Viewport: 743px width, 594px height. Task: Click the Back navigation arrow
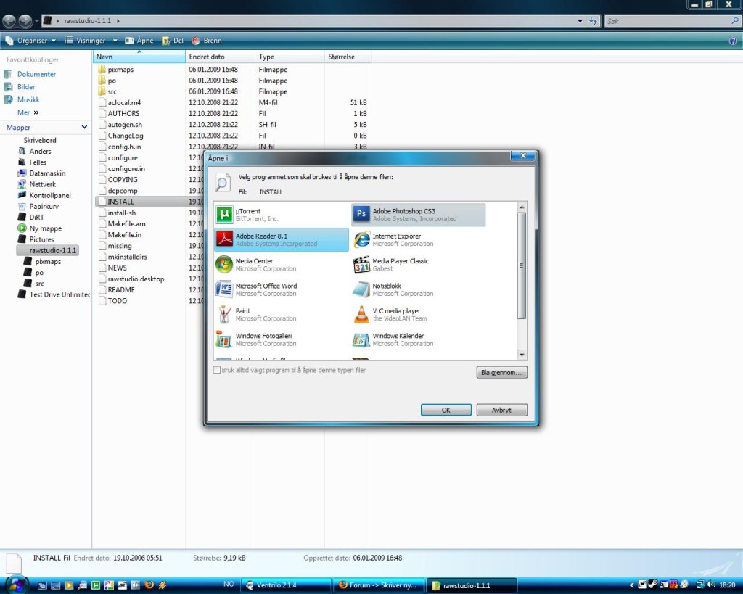(9, 21)
